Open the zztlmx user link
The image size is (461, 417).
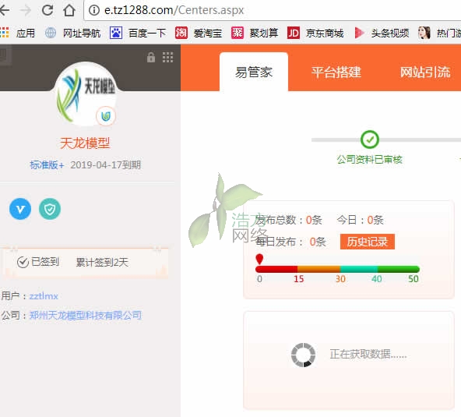44,295
